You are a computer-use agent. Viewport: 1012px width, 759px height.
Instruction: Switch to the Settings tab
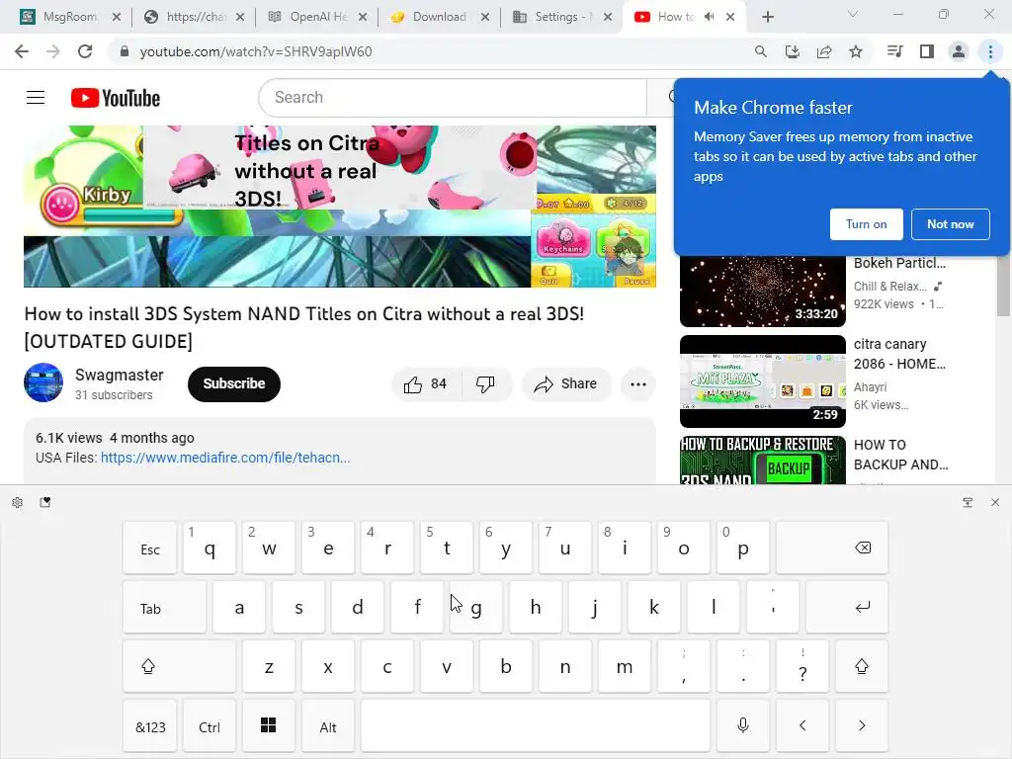560,17
